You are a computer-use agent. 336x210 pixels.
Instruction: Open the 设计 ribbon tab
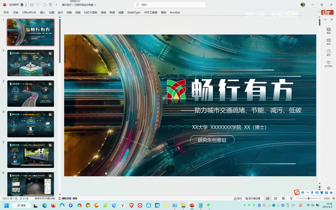tap(60, 13)
